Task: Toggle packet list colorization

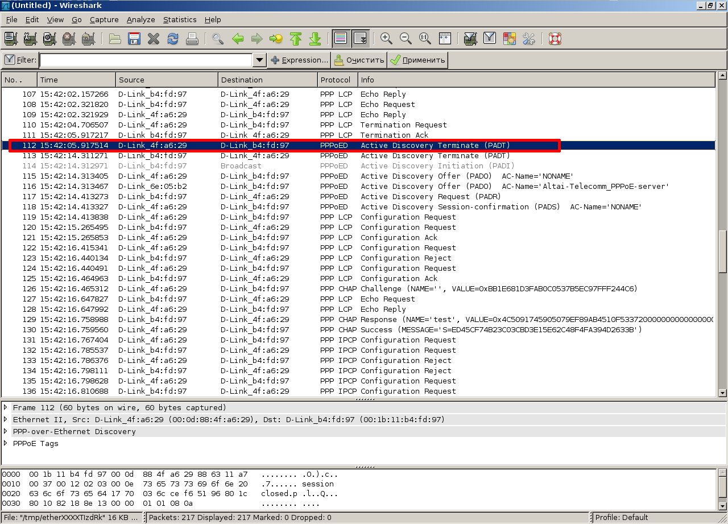Action: click(x=341, y=39)
